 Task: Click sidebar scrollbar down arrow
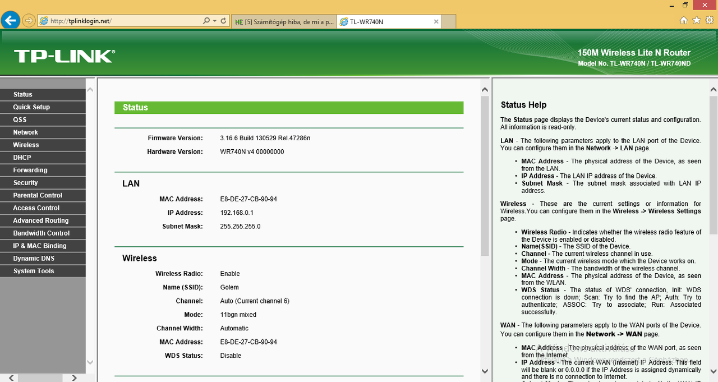[x=90, y=362]
